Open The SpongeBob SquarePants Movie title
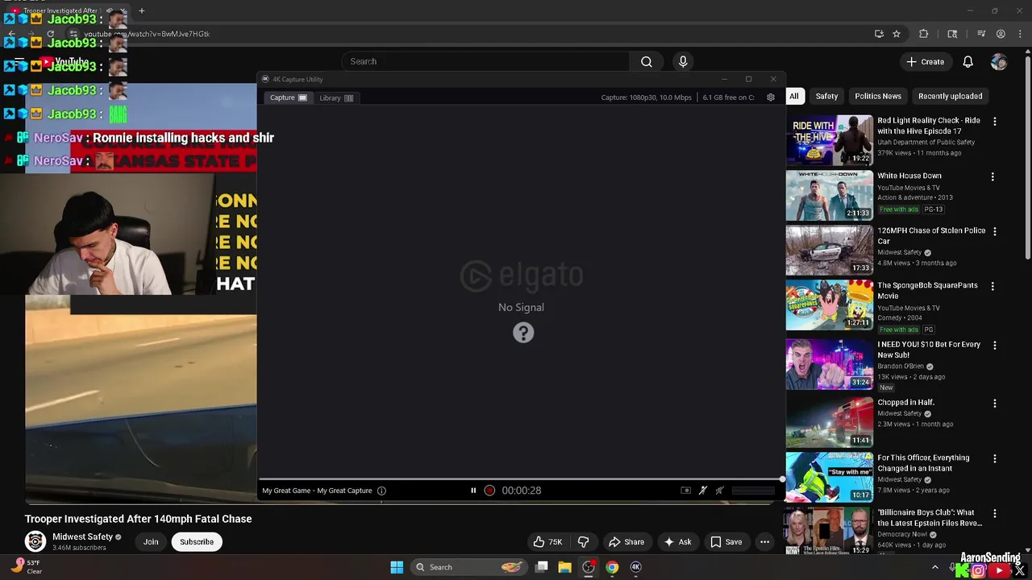This screenshot has width=1032, height=580. tap(927, 290)
